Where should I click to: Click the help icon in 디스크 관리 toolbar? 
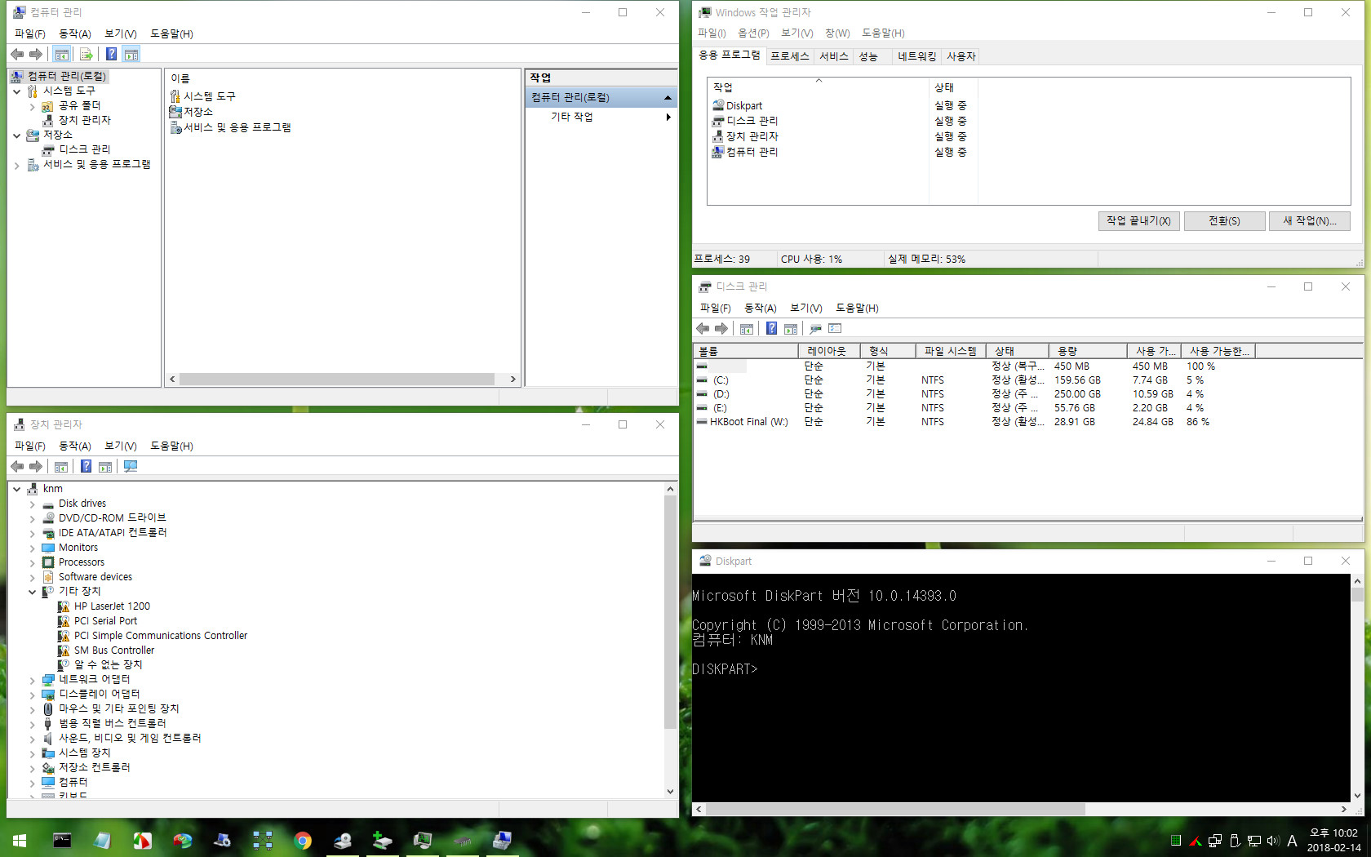click(x=771, y=328)
